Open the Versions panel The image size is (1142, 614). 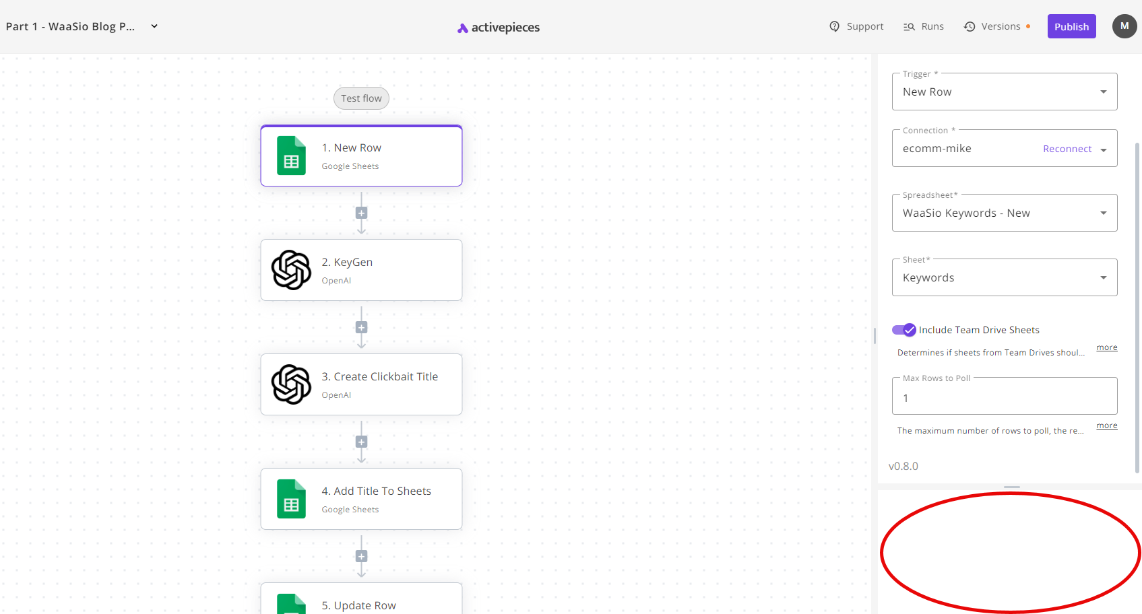click(x=997, y=26)
